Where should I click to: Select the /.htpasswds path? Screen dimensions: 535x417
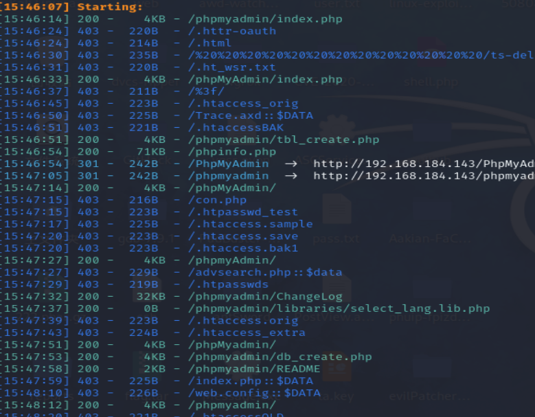tap(228, 284)
